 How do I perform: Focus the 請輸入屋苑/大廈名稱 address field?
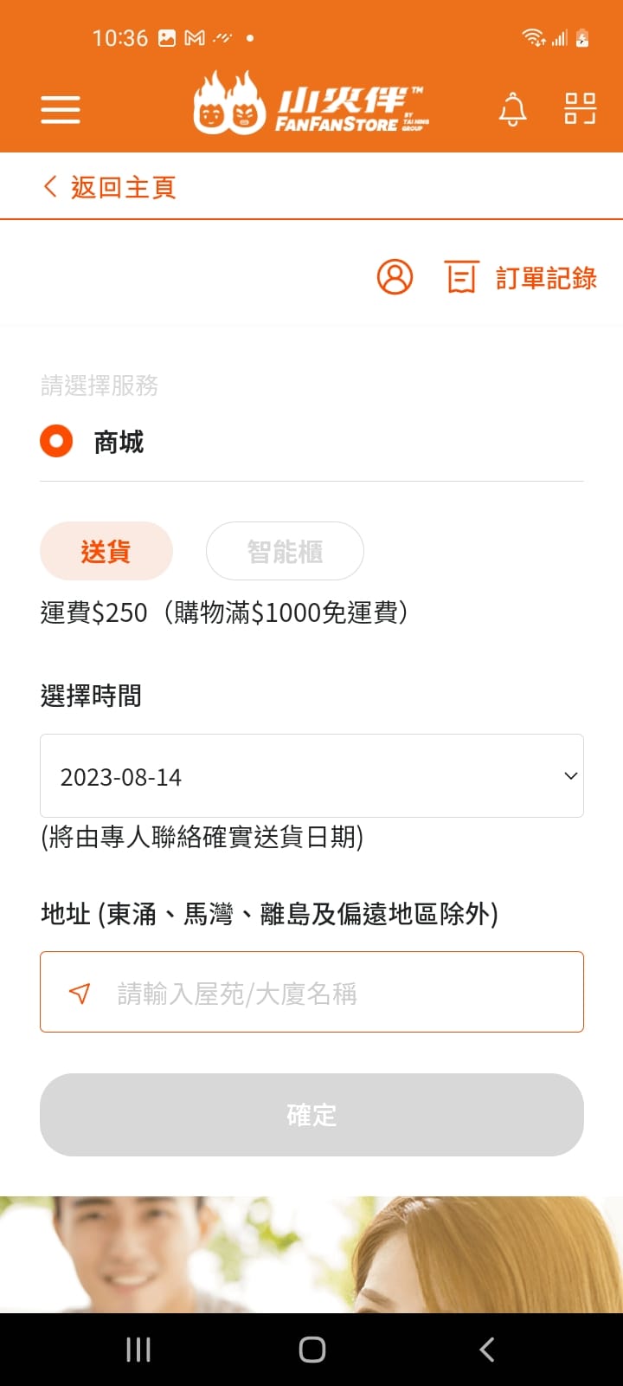[311, 992]
